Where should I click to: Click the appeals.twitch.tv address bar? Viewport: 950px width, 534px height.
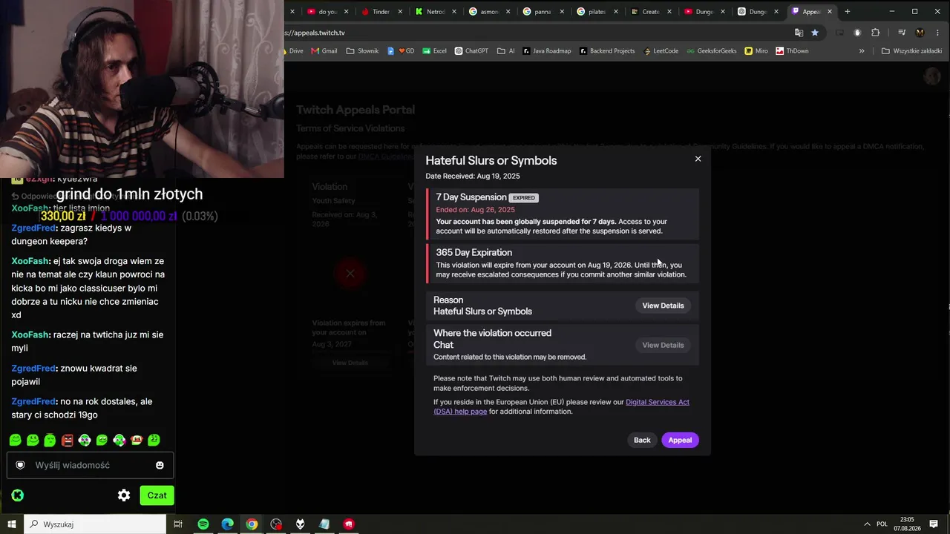point(534,33)
